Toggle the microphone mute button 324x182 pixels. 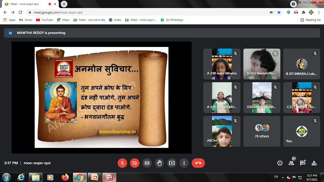coord(122,163)
